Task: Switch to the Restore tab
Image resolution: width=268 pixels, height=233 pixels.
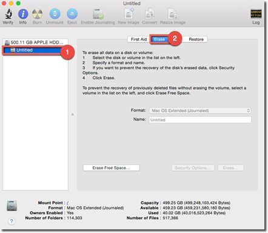Action: 196,39
